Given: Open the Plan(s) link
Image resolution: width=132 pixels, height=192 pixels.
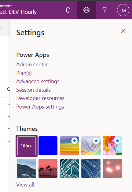Looking at the screenshot, I should coord(24,73).
